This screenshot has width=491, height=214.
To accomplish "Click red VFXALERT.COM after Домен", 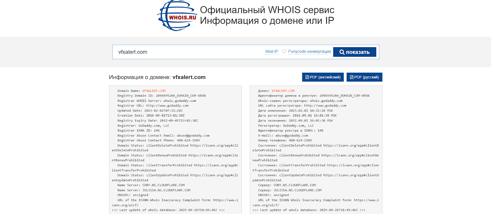I will tap(283, 91).
